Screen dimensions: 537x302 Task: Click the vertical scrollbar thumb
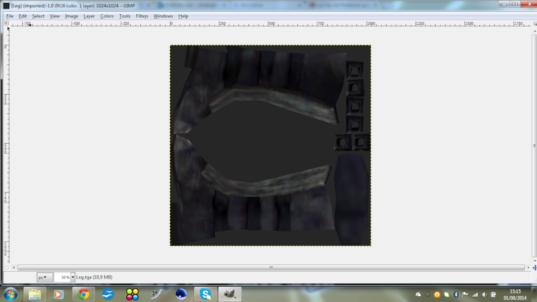pyautogui.click(x=534, y=146)
